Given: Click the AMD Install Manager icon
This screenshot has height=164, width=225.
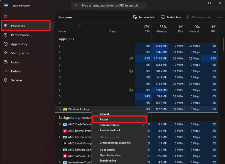Looking at the screenshot, I should click(65, 143).
